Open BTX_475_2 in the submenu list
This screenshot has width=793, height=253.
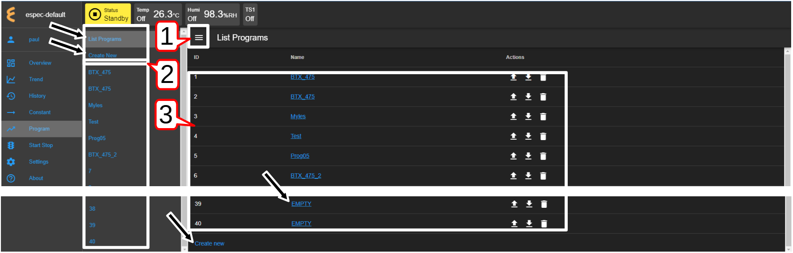tap(102, 155)
